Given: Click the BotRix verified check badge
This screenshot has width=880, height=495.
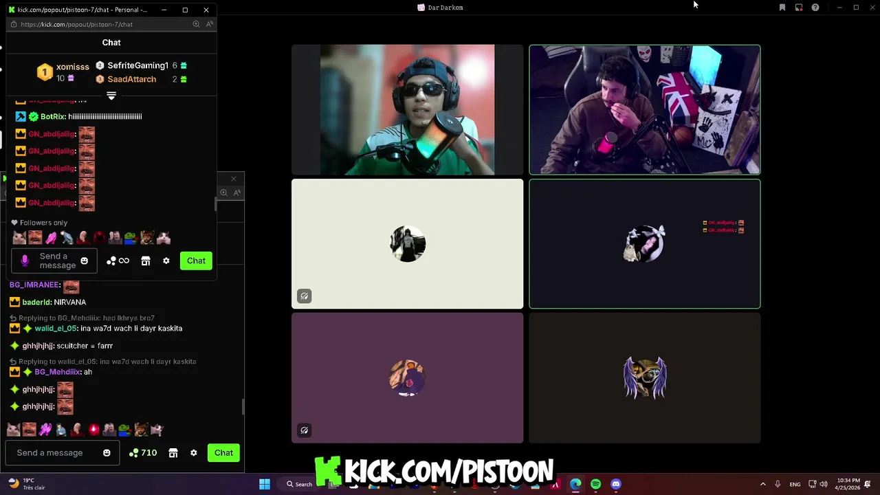Looking at the screenshot, I should 33,116.
